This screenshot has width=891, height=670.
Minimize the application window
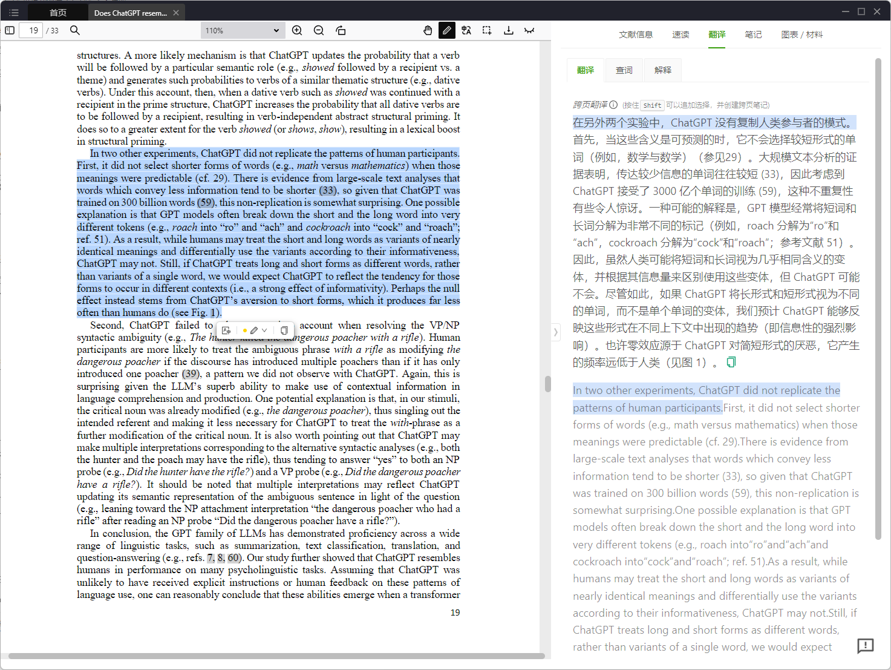coord(845,11)
